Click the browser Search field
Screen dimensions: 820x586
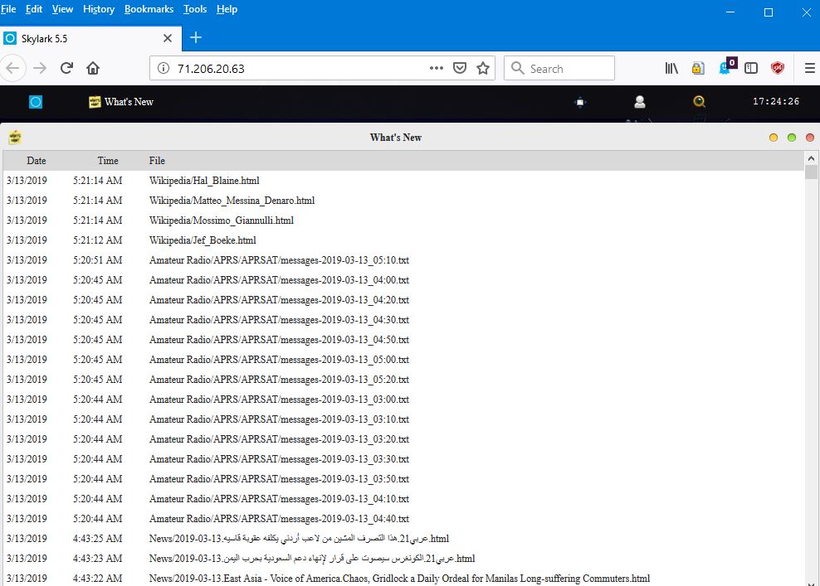point(559,69)
